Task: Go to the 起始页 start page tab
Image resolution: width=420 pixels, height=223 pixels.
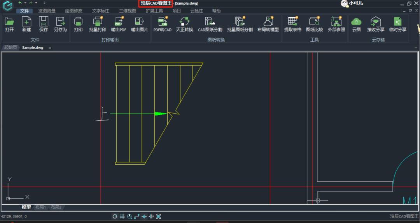Action: (x=11, y=47)
